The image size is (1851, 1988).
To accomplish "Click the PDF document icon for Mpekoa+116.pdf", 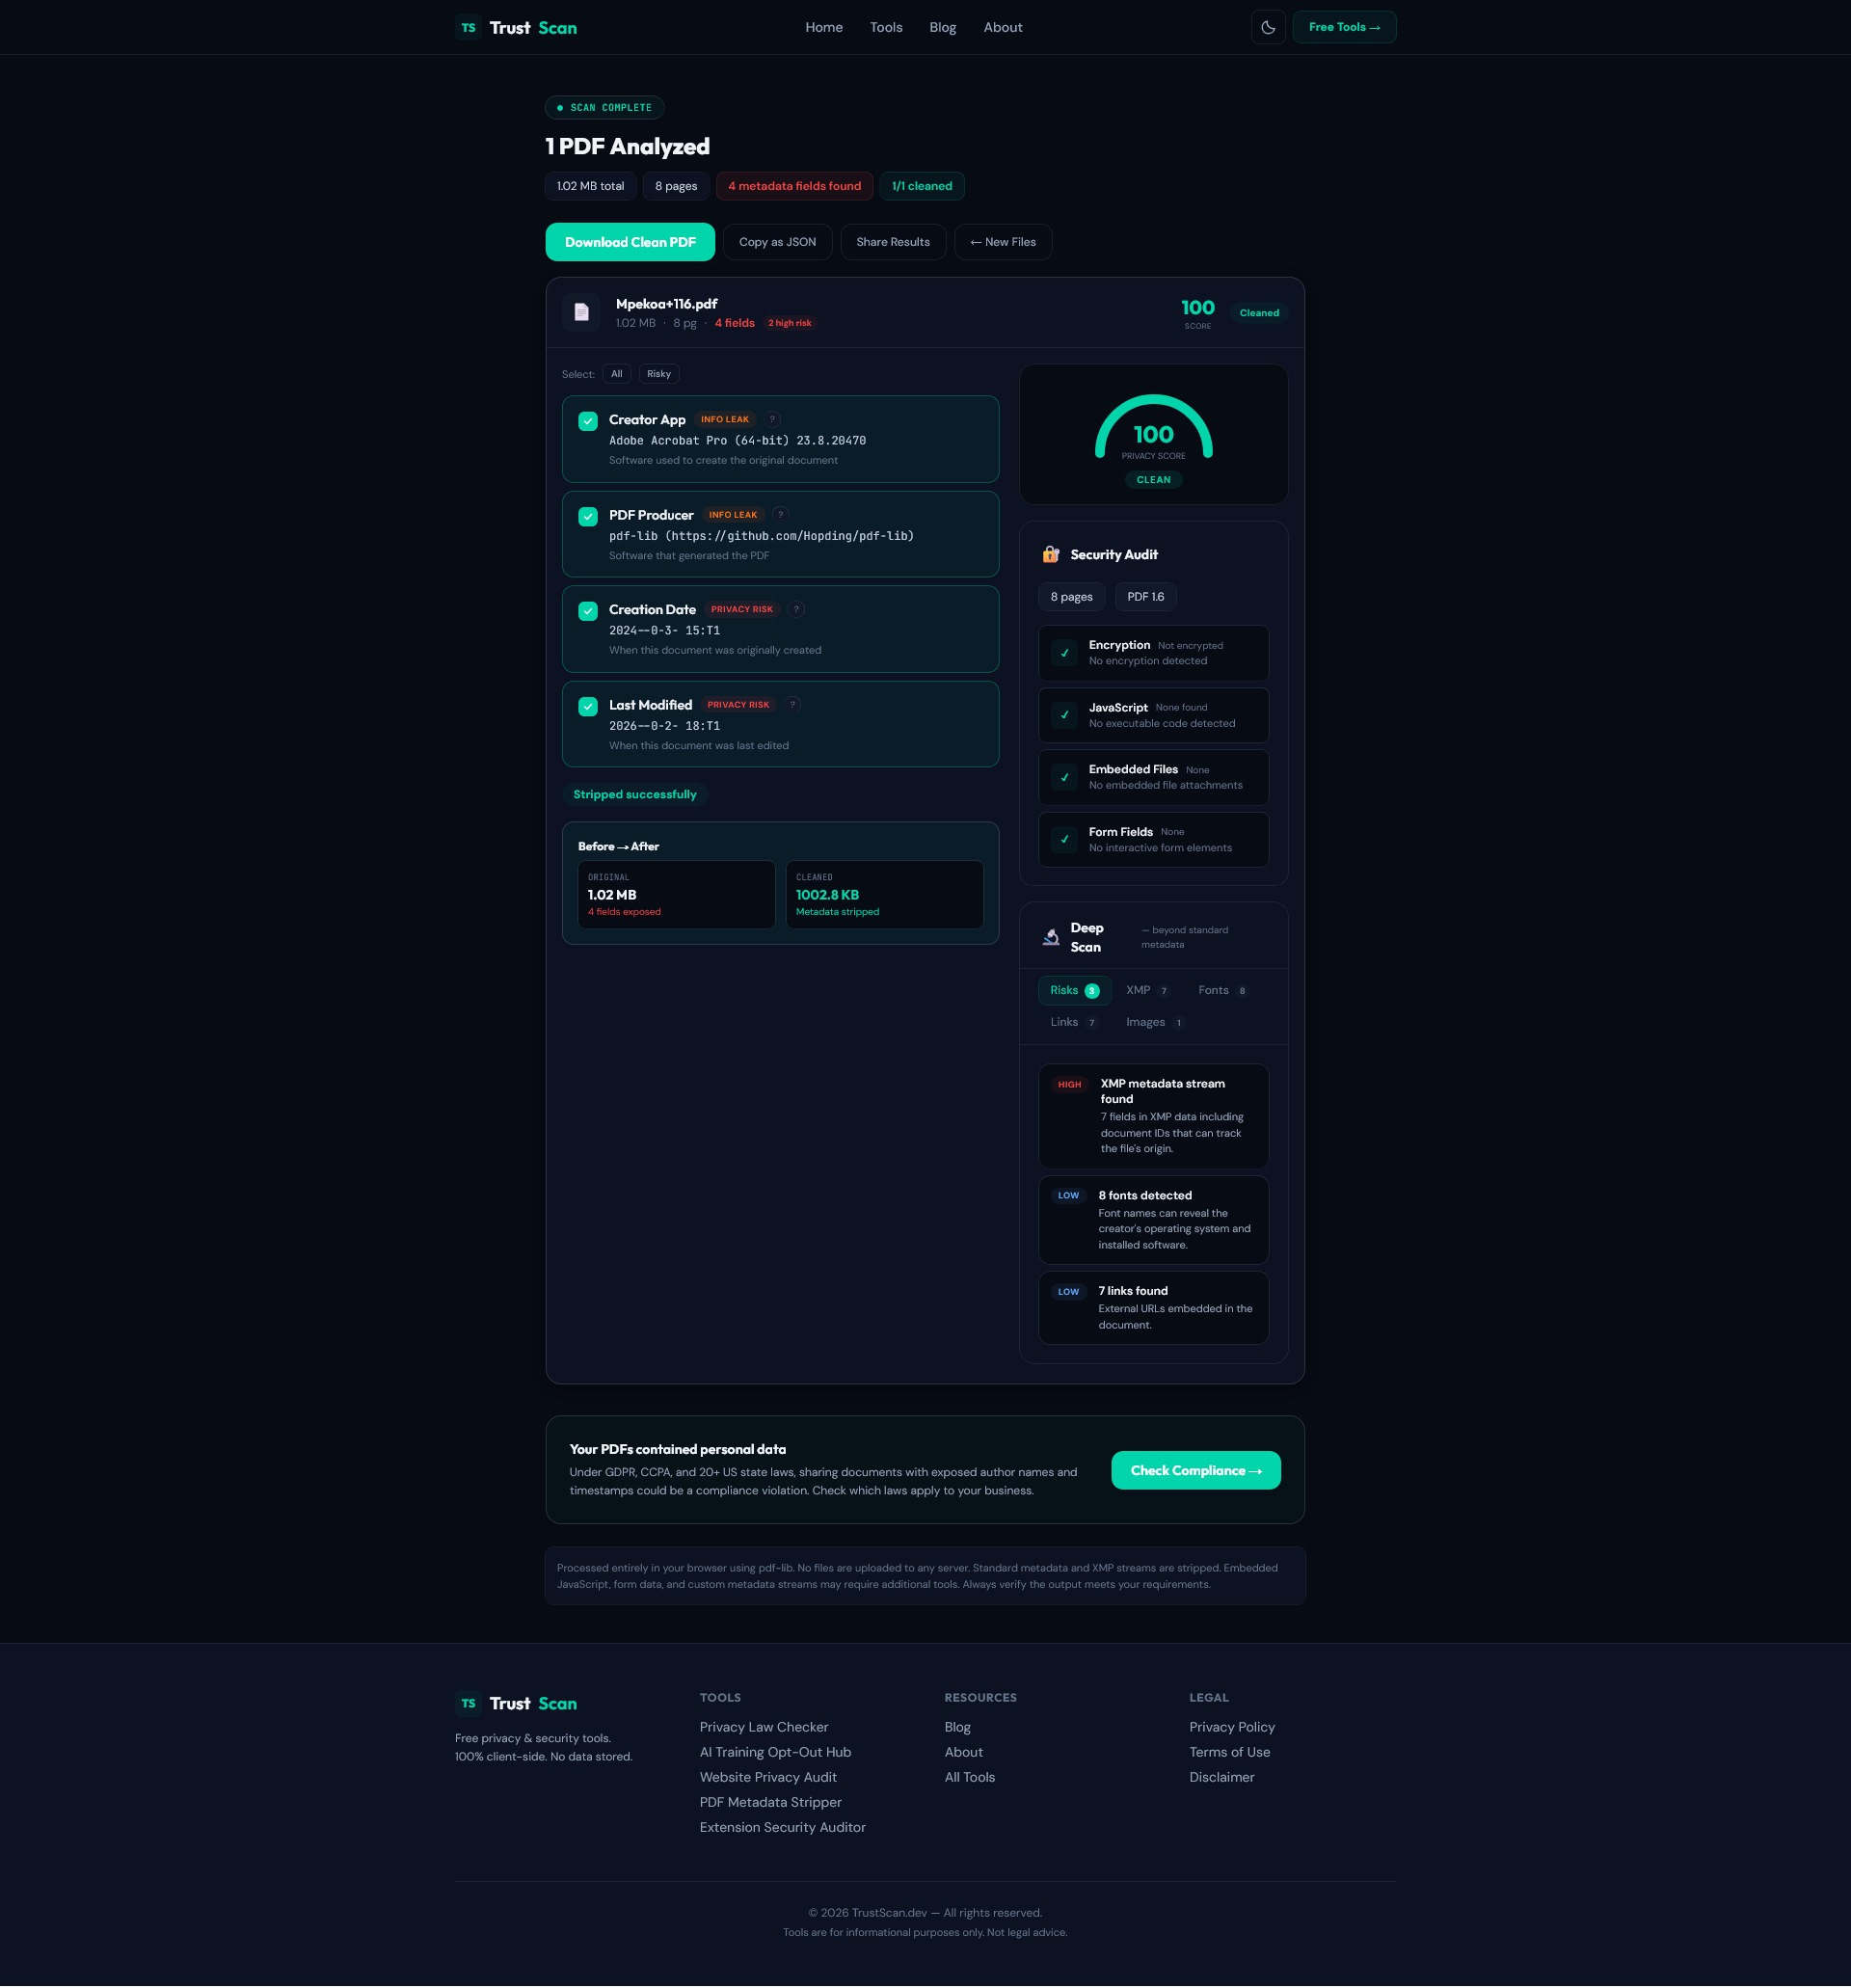I will point(581,312).
